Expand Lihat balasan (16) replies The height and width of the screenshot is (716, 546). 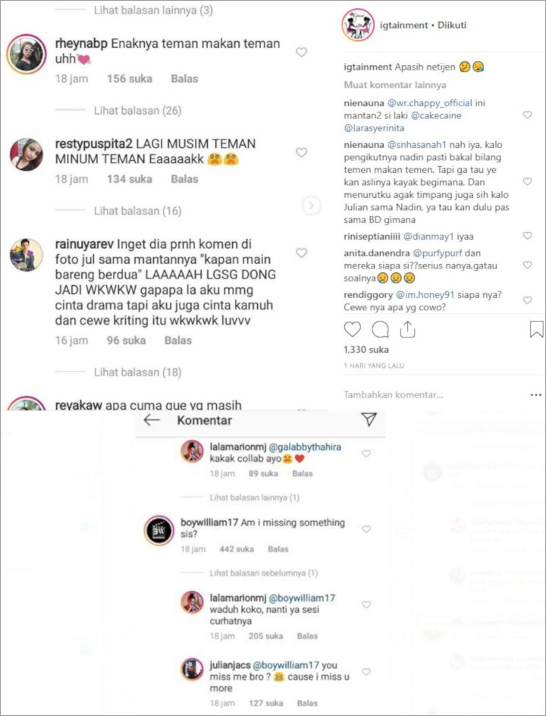click(x=137, y=211)
